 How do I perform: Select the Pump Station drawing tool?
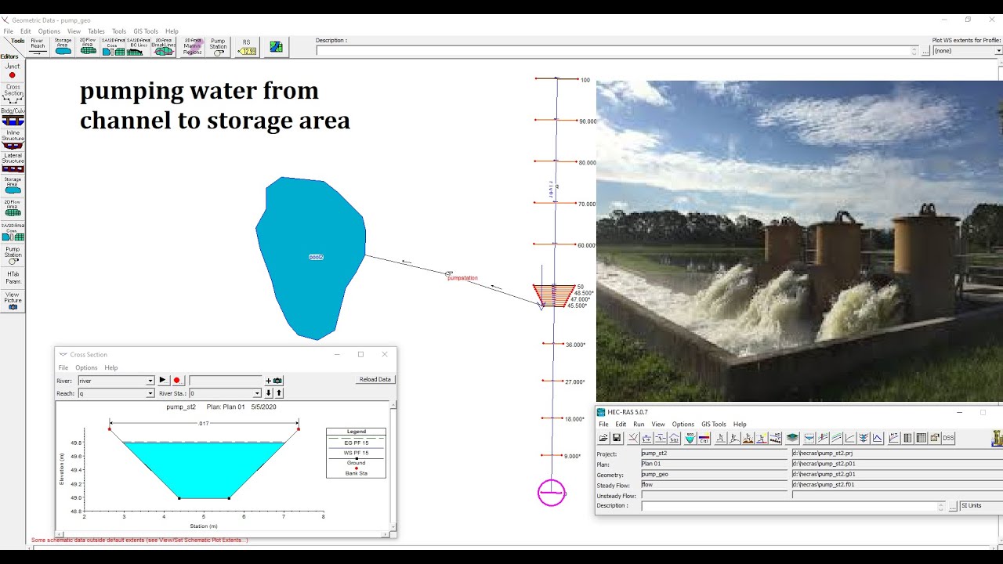[x=218, y=46]
